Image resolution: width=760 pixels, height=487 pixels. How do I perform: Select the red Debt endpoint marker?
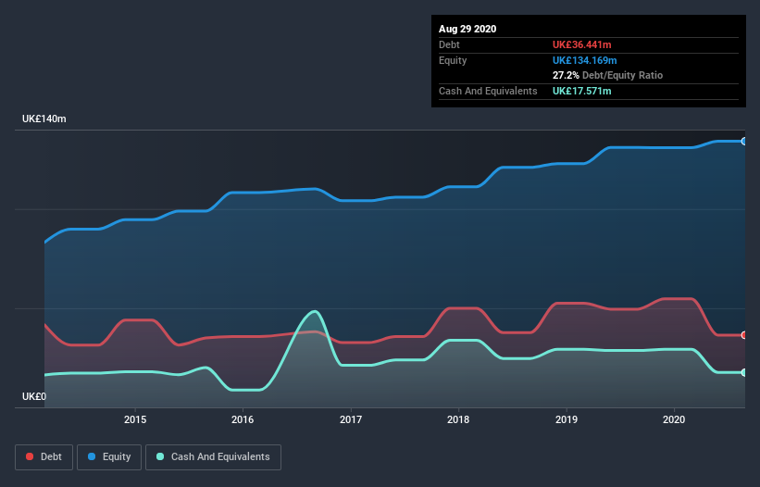click(x=744, y=335)
